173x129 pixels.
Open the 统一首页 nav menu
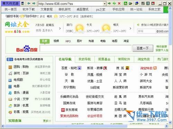(x=11, y=9)
